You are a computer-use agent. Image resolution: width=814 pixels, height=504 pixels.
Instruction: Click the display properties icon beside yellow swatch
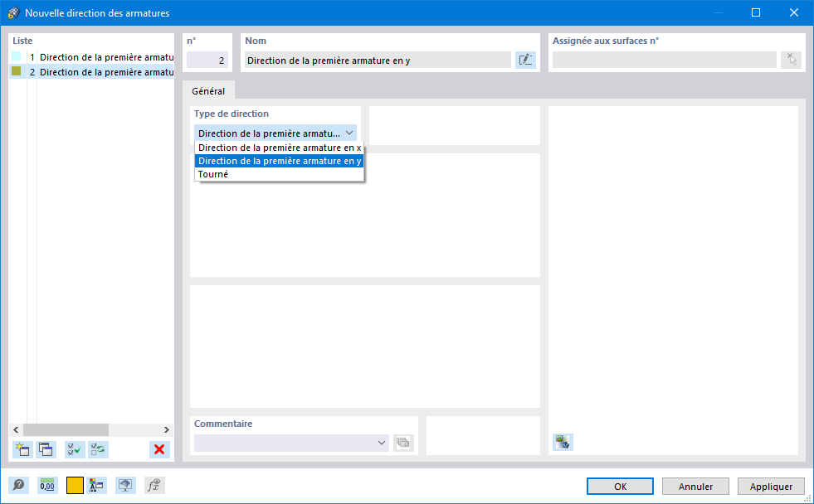(96, 485)
